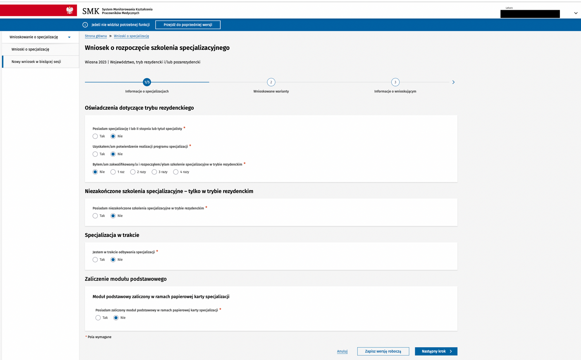
Task: Click the SMK logo text
Action: click(91, 11)
